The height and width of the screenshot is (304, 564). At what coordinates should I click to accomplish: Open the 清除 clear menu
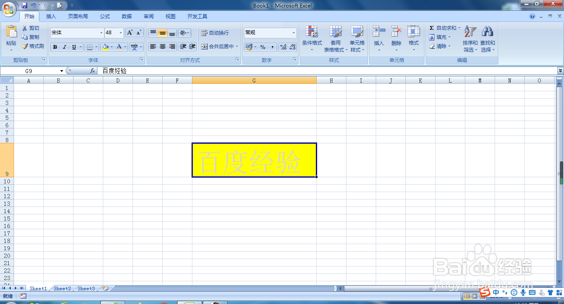click(x=440, y=46)
